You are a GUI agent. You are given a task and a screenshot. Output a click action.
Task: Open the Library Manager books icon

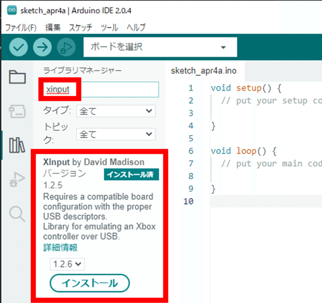(17, 145)
